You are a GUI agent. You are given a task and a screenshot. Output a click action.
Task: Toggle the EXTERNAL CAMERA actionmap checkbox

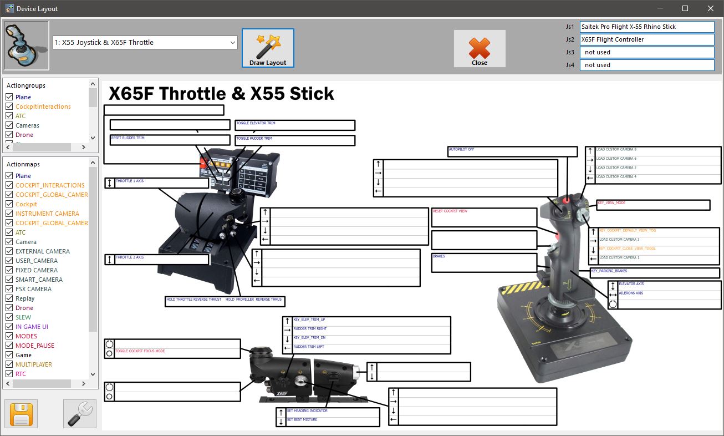(x=9, y=251)
